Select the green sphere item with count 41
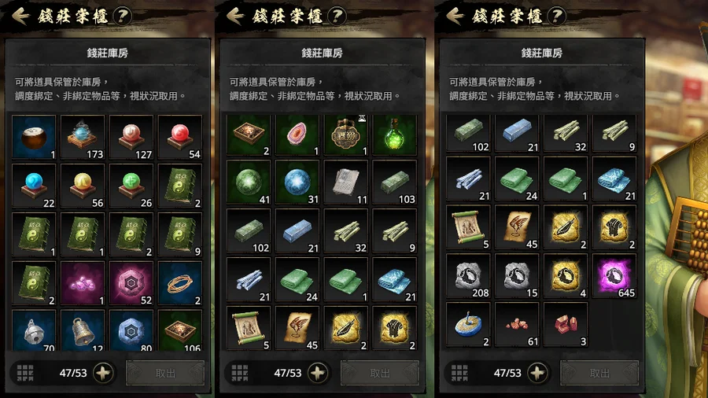Viewport: 708px width, 398px height. click(x=249, y=182)
